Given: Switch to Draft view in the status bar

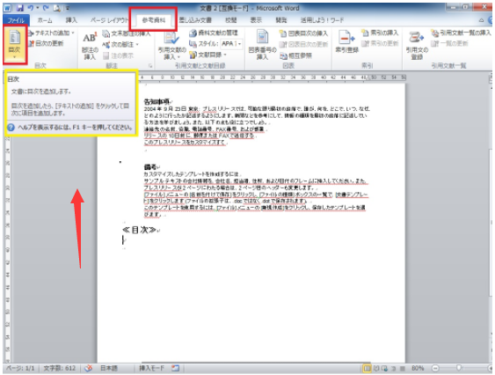Looking at the screenshot, I should click(x=403, y=368).
